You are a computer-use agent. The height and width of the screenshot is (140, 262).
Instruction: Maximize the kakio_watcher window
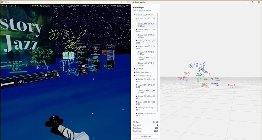pos(253,2)
